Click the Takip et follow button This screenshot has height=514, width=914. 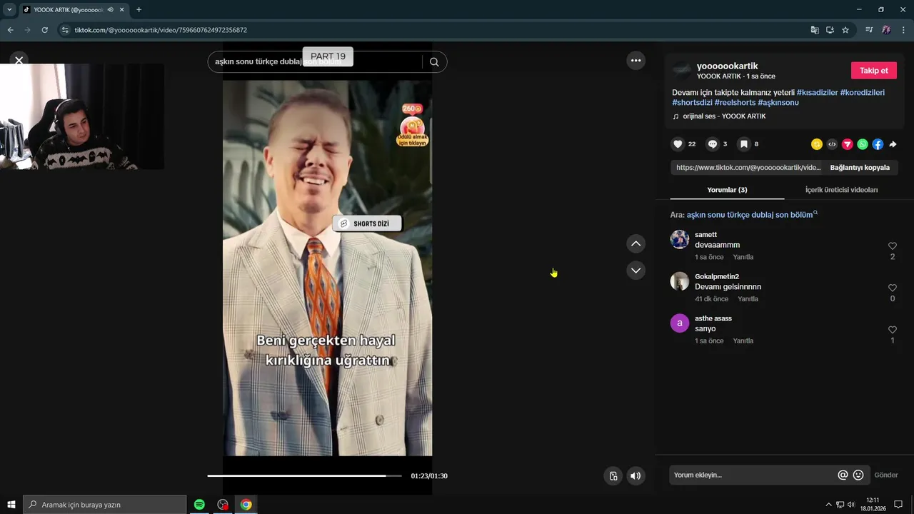click(874, 71)
